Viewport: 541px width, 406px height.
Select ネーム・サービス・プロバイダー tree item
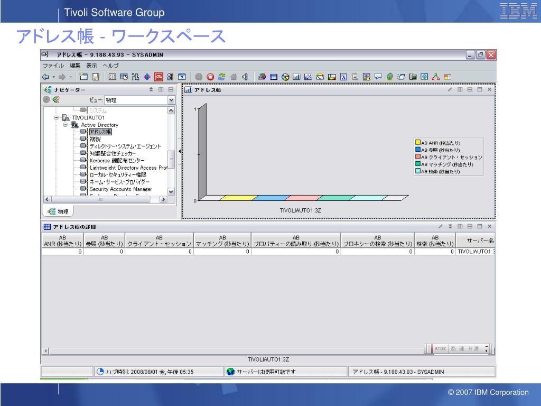[119, 182]
